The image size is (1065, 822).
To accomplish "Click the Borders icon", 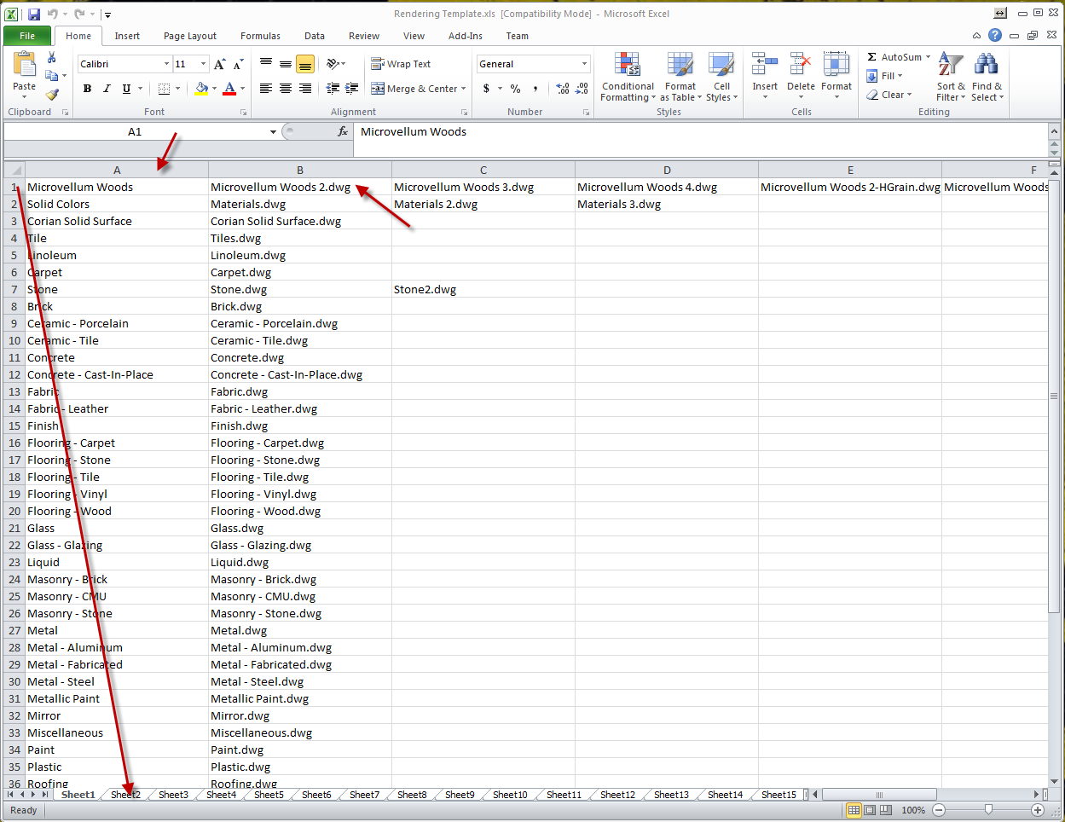I will pos(164,89).
